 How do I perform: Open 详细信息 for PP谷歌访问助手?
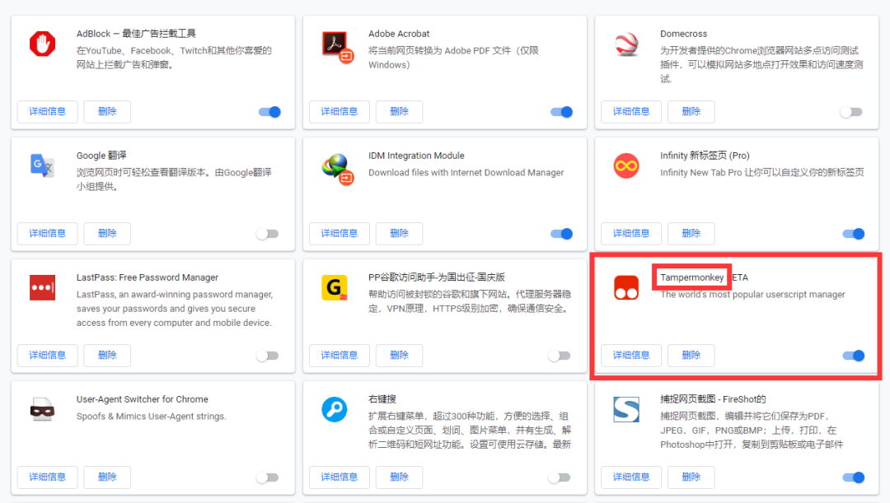[340, 356]
